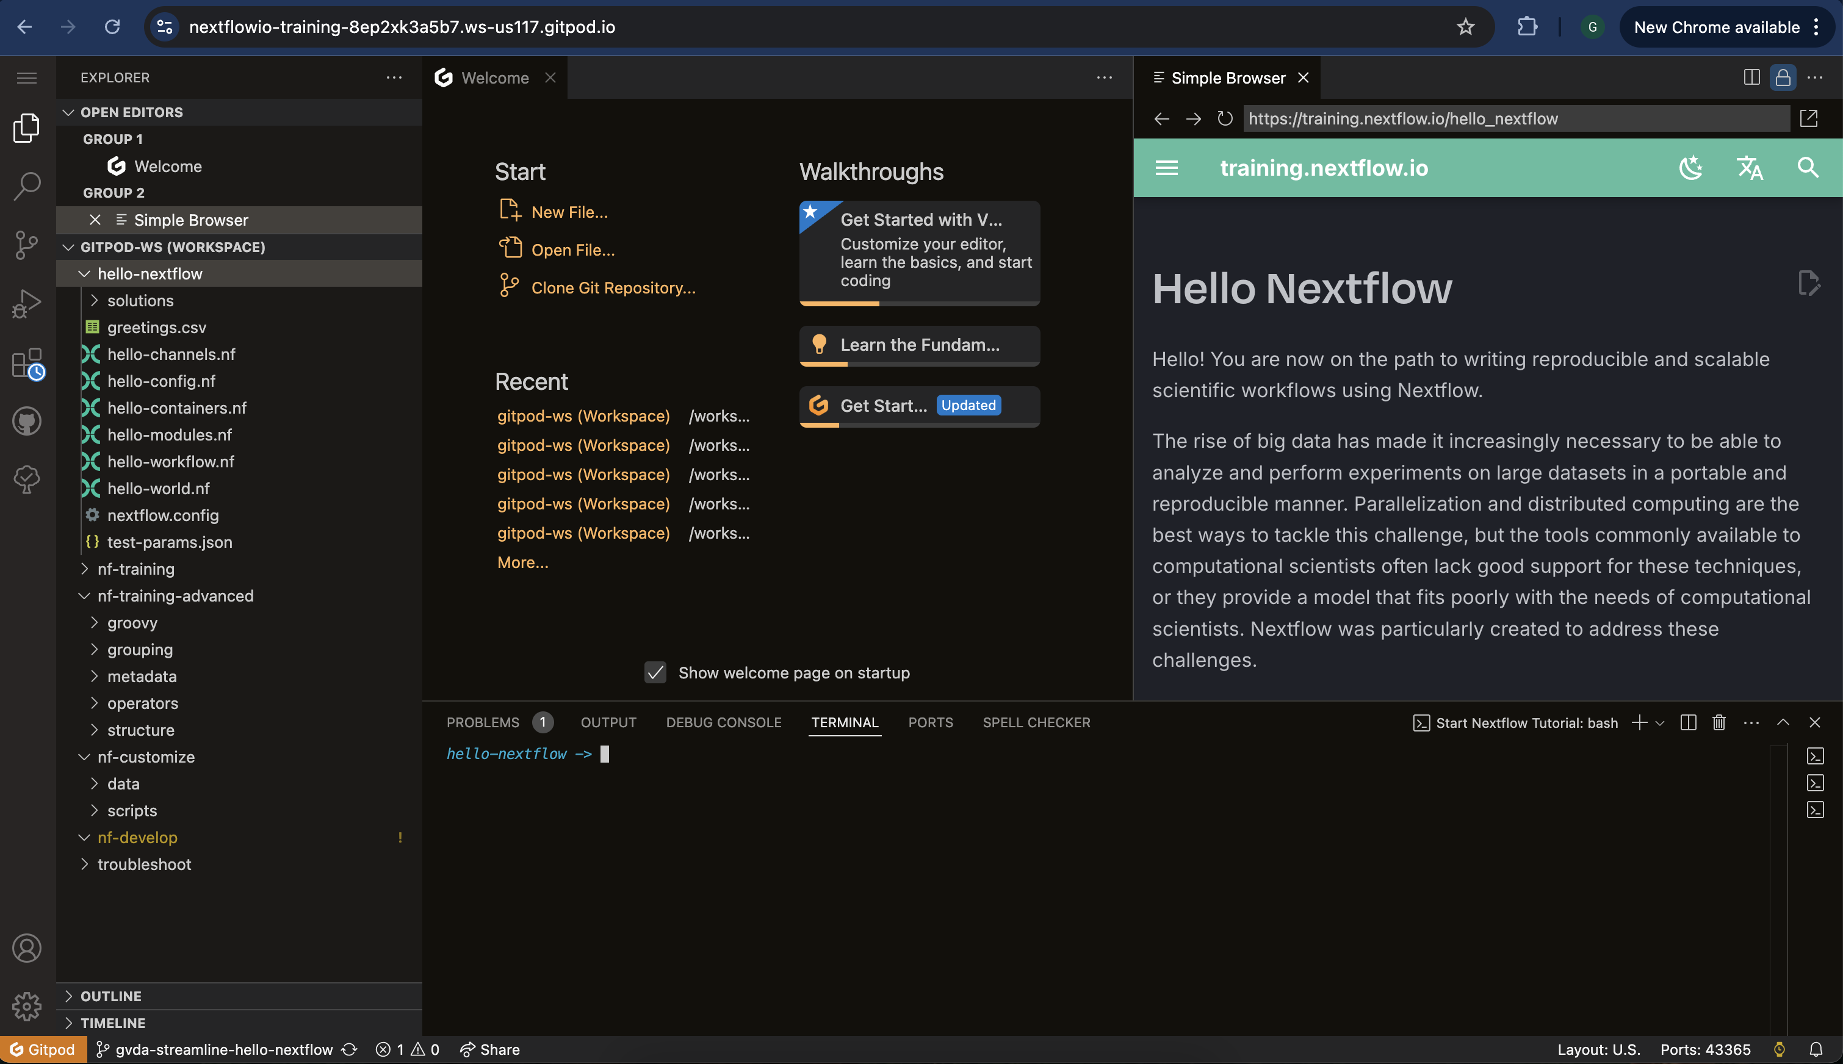1843x1064 pixels.
Task: Open Chrome extensions puzzle icon
Action: point(1526,27)
